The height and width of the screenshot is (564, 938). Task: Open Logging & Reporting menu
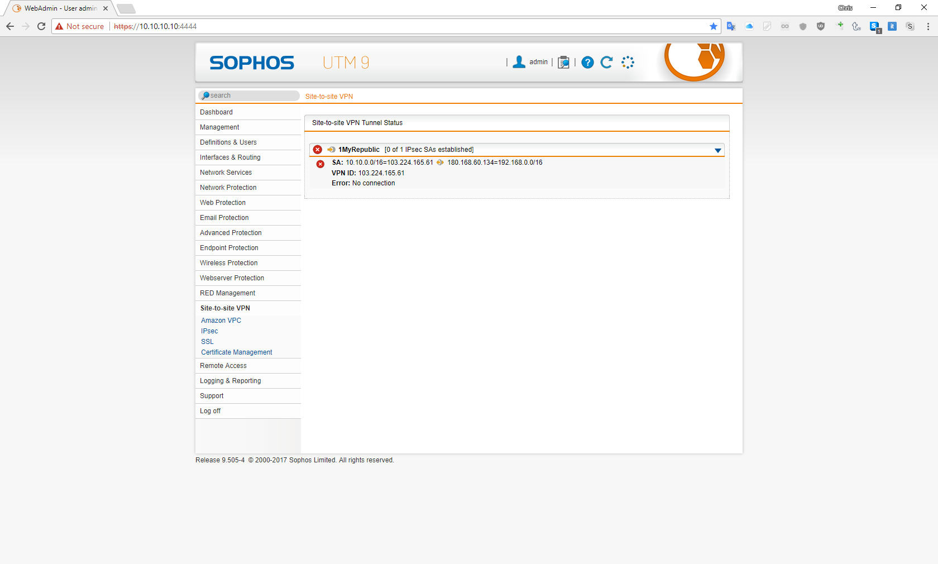[248, 381]
